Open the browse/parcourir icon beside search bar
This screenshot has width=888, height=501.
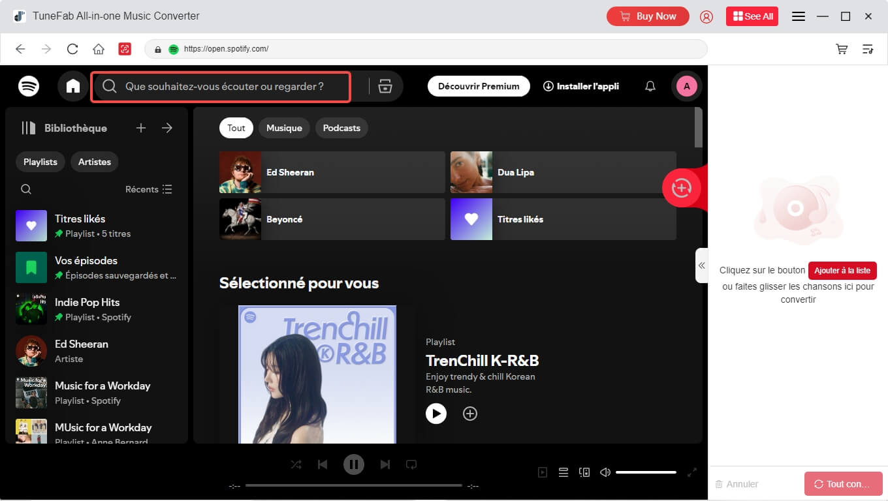385,85
